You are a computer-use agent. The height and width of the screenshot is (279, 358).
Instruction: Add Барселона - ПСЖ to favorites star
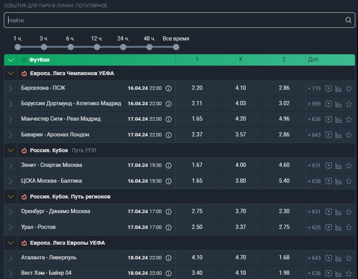click(349, 88)
